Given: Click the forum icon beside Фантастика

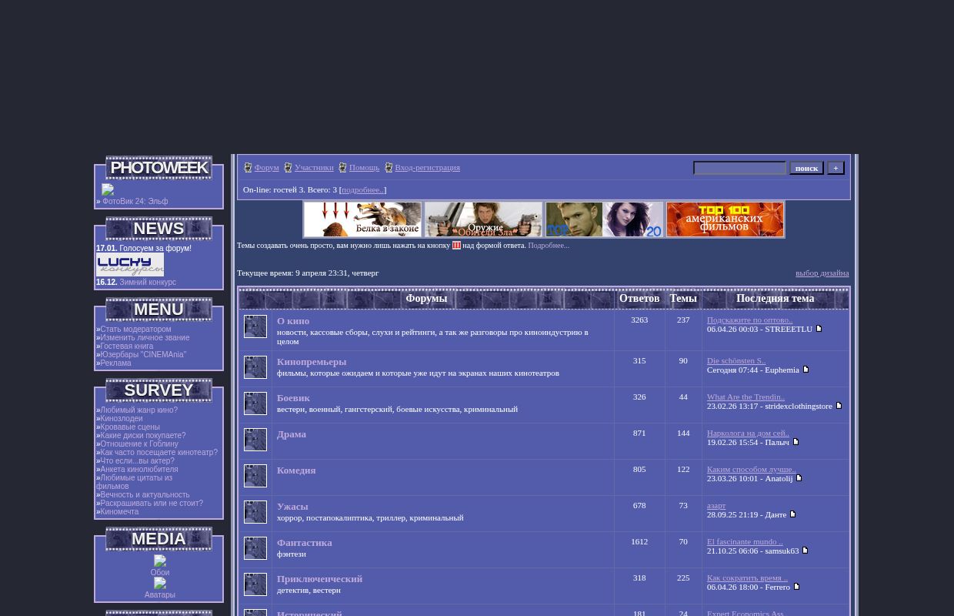Looking at the screenshot, I should point(255,548).
